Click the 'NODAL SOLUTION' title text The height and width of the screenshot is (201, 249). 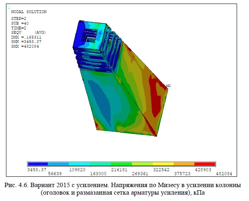click(x=29, y=12)
